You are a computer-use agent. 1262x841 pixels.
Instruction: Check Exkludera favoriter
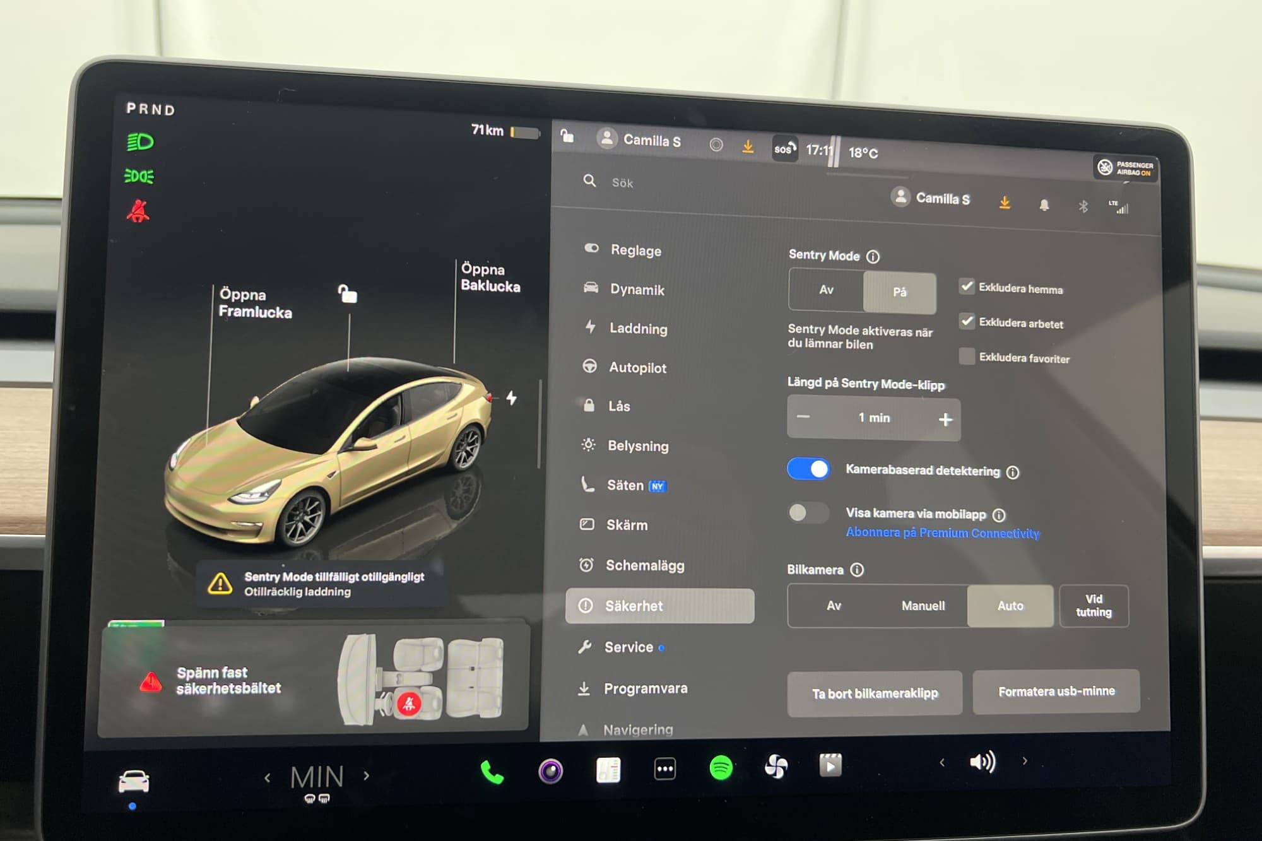[967, 356]
